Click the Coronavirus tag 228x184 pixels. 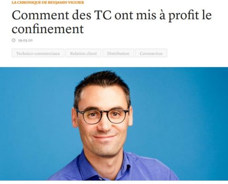pyautogui.click(x=151, y=53)
